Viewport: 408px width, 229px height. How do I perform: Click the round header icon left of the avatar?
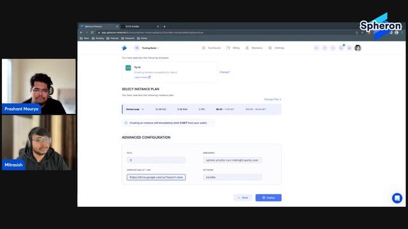pyautogui.click(x=349, y=48)
